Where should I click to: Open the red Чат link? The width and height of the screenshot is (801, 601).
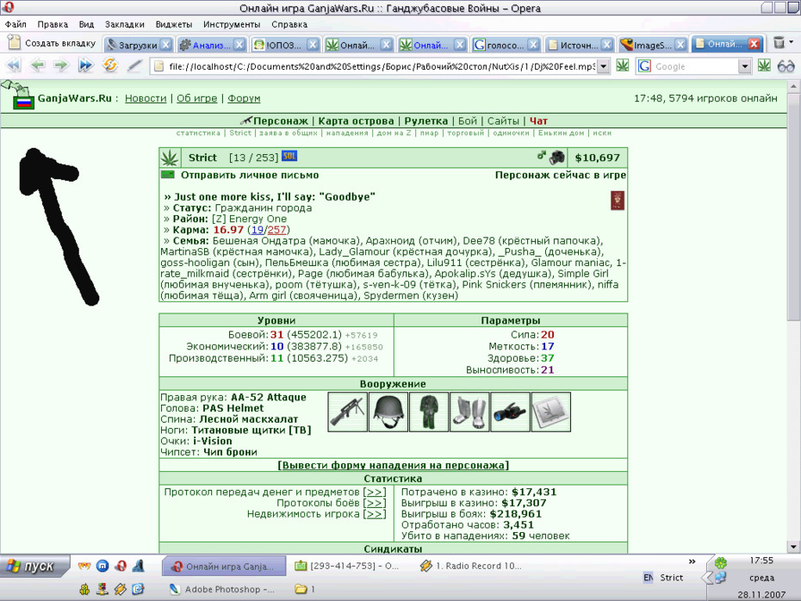coord(538,121)
